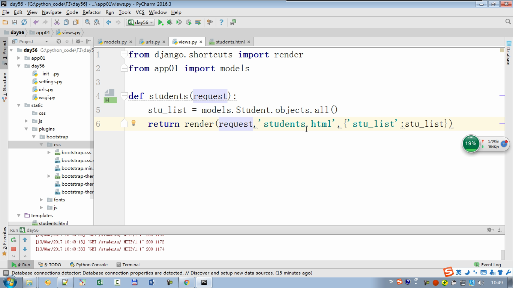Open Settings with the wrench icon
The image size is (513, 288).
point(210,22)
